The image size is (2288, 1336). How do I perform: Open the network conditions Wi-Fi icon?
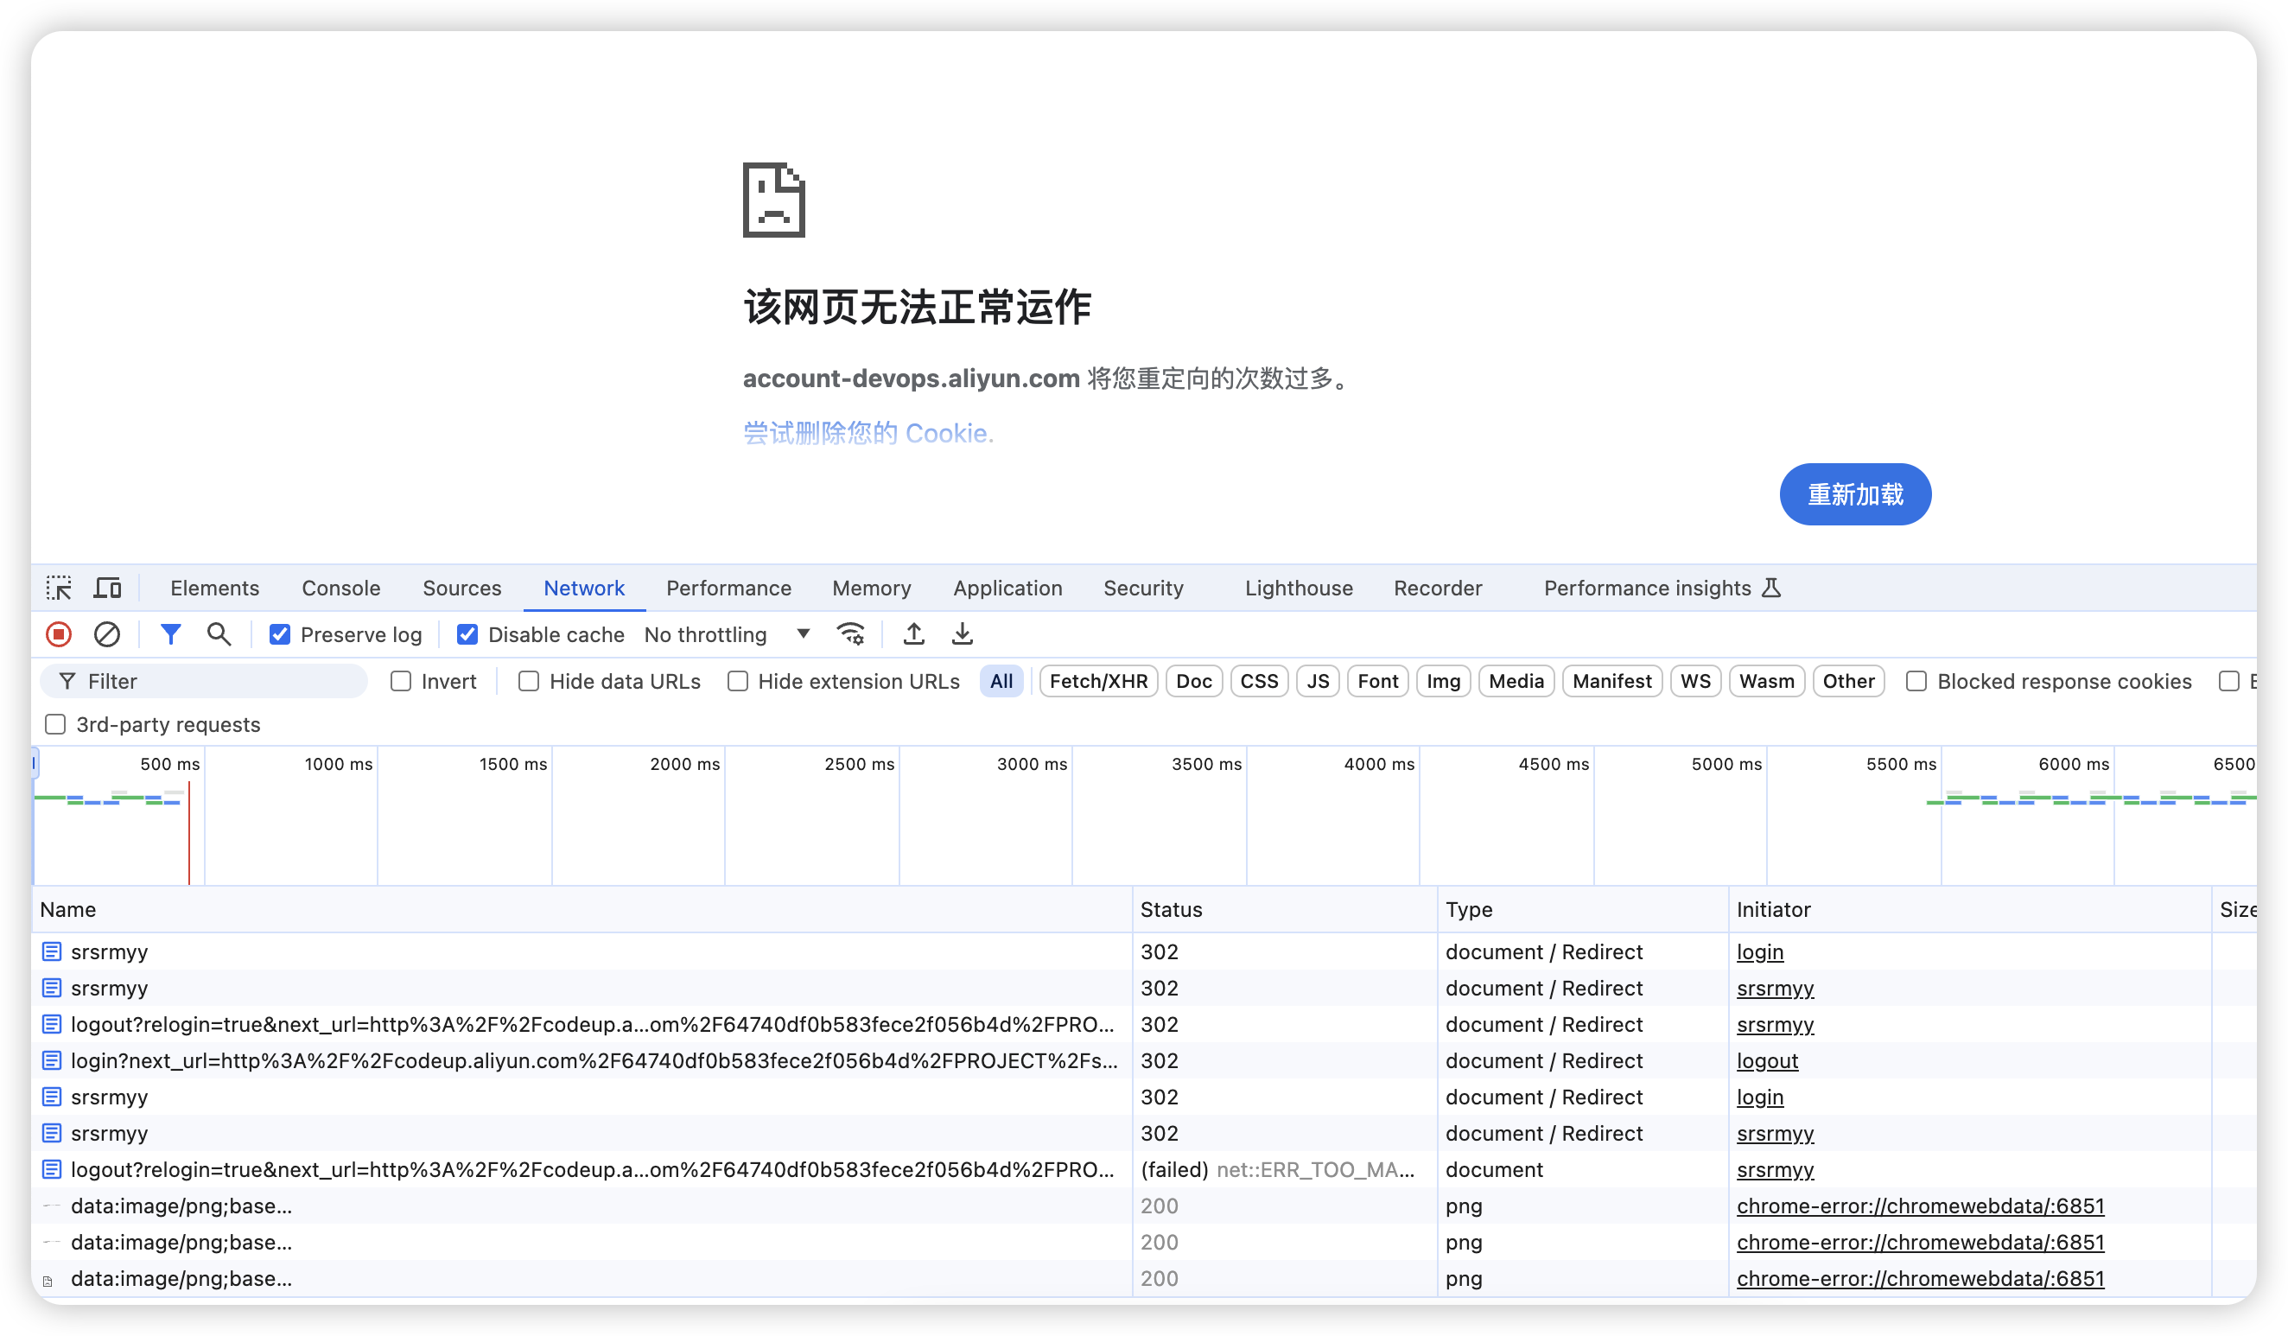click(x=851, y=635)
